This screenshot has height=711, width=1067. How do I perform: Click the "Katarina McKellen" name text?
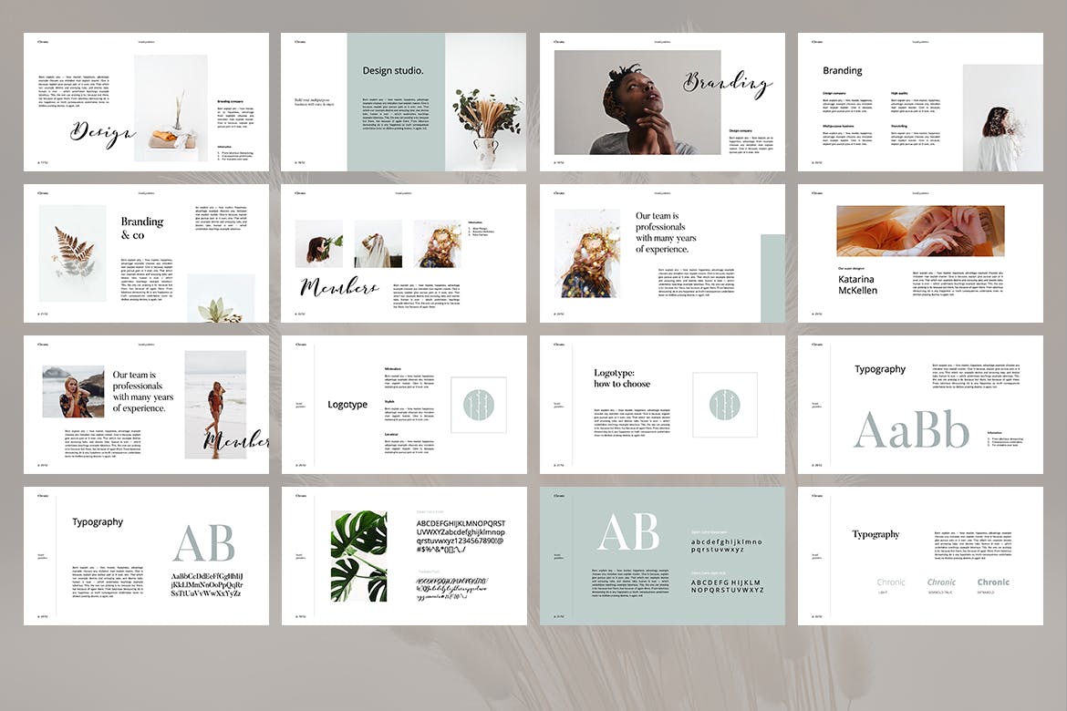point(857,284)
